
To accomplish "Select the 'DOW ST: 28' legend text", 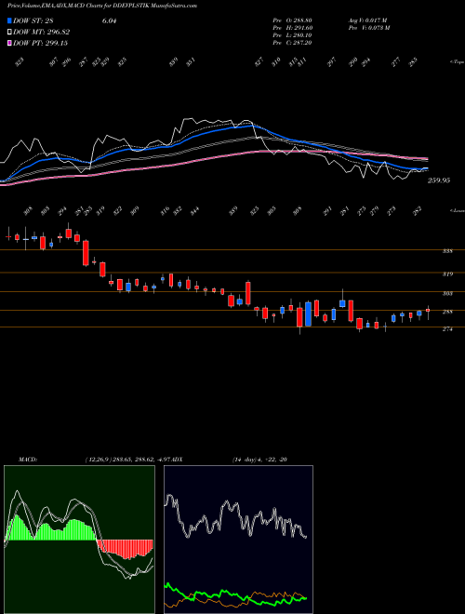I will click(33, 21).
